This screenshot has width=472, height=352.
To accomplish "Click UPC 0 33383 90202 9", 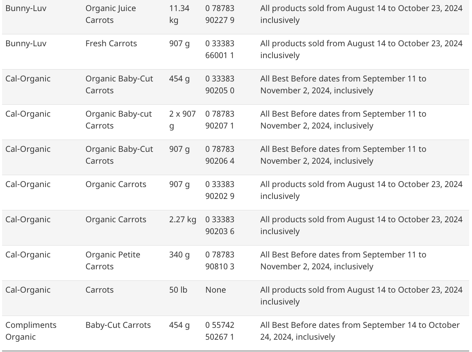I will point(220,190).
